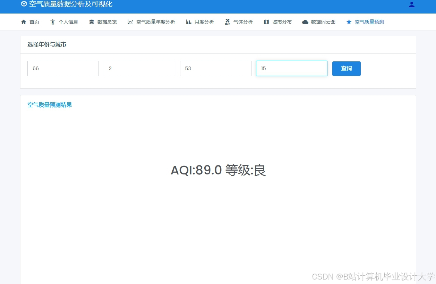436x284 pixels.
Task: Click the AQI:89.0 等级:良 result text
Action: click(x=218, y=170)
